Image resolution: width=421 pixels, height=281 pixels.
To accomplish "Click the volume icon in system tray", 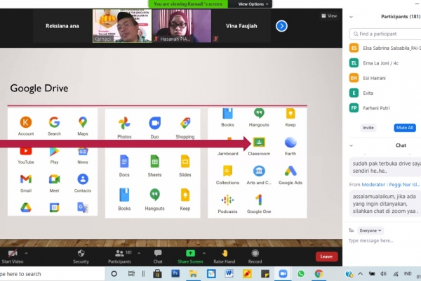I will (x=383, y=274).
